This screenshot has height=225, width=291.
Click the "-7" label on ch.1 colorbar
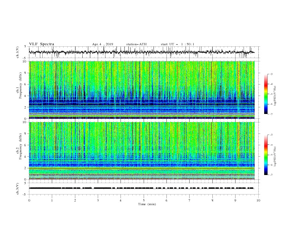tap(271, 114)
